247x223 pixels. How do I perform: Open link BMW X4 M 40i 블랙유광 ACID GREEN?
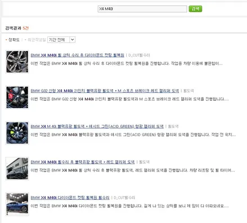97,127
